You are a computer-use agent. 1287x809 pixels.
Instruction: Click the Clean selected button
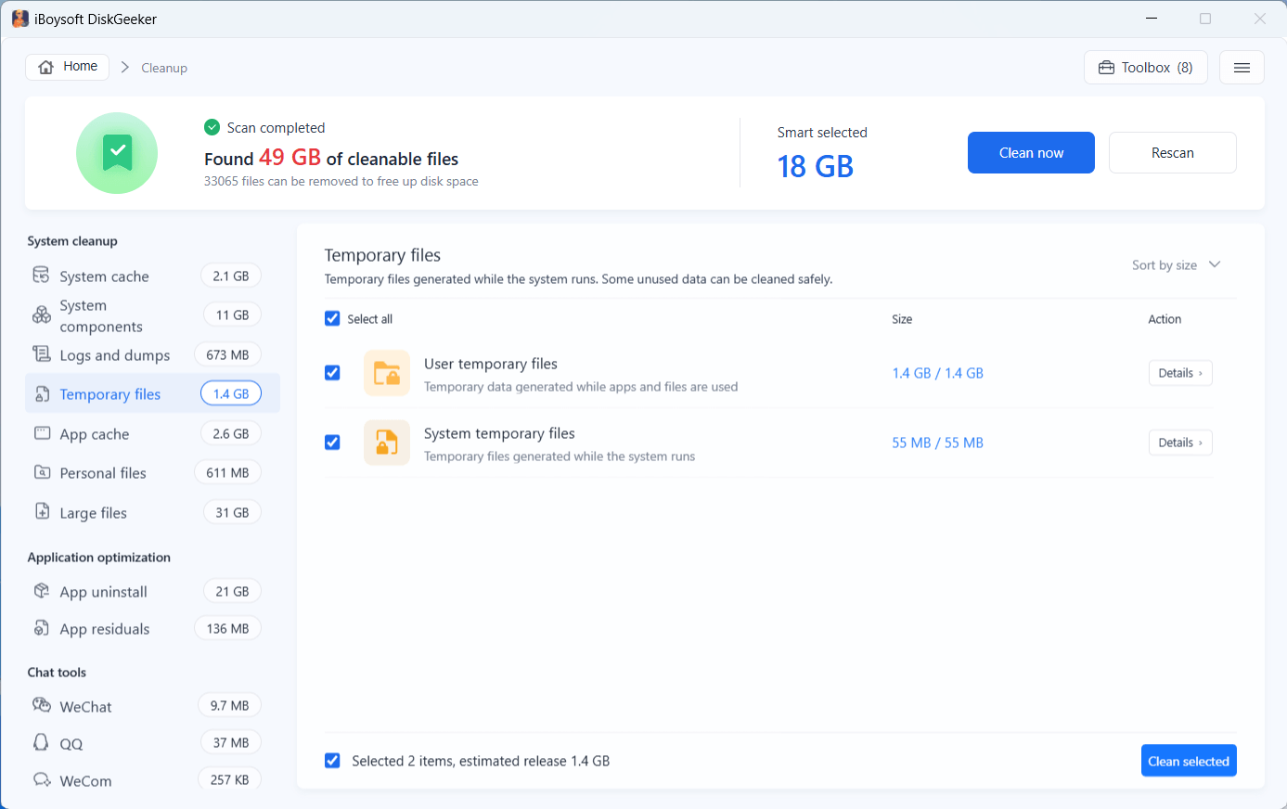coord(1189,761)
